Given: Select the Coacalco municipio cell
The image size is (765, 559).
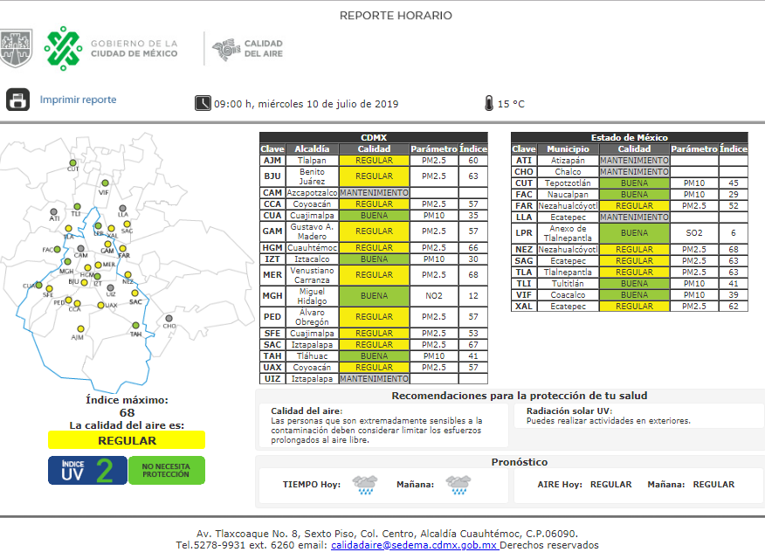Looking at the screenshot, I should (568, 294).
